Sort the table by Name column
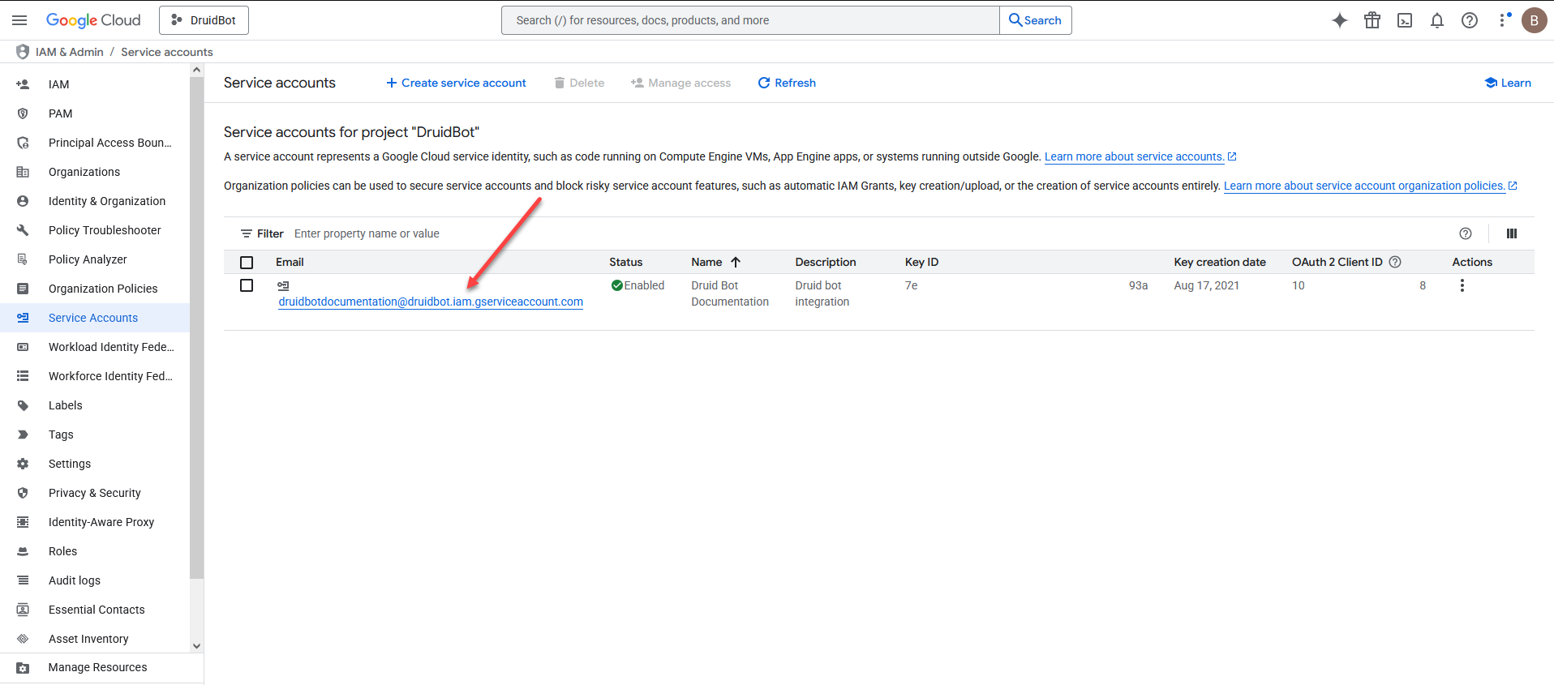 click(715, 262)
